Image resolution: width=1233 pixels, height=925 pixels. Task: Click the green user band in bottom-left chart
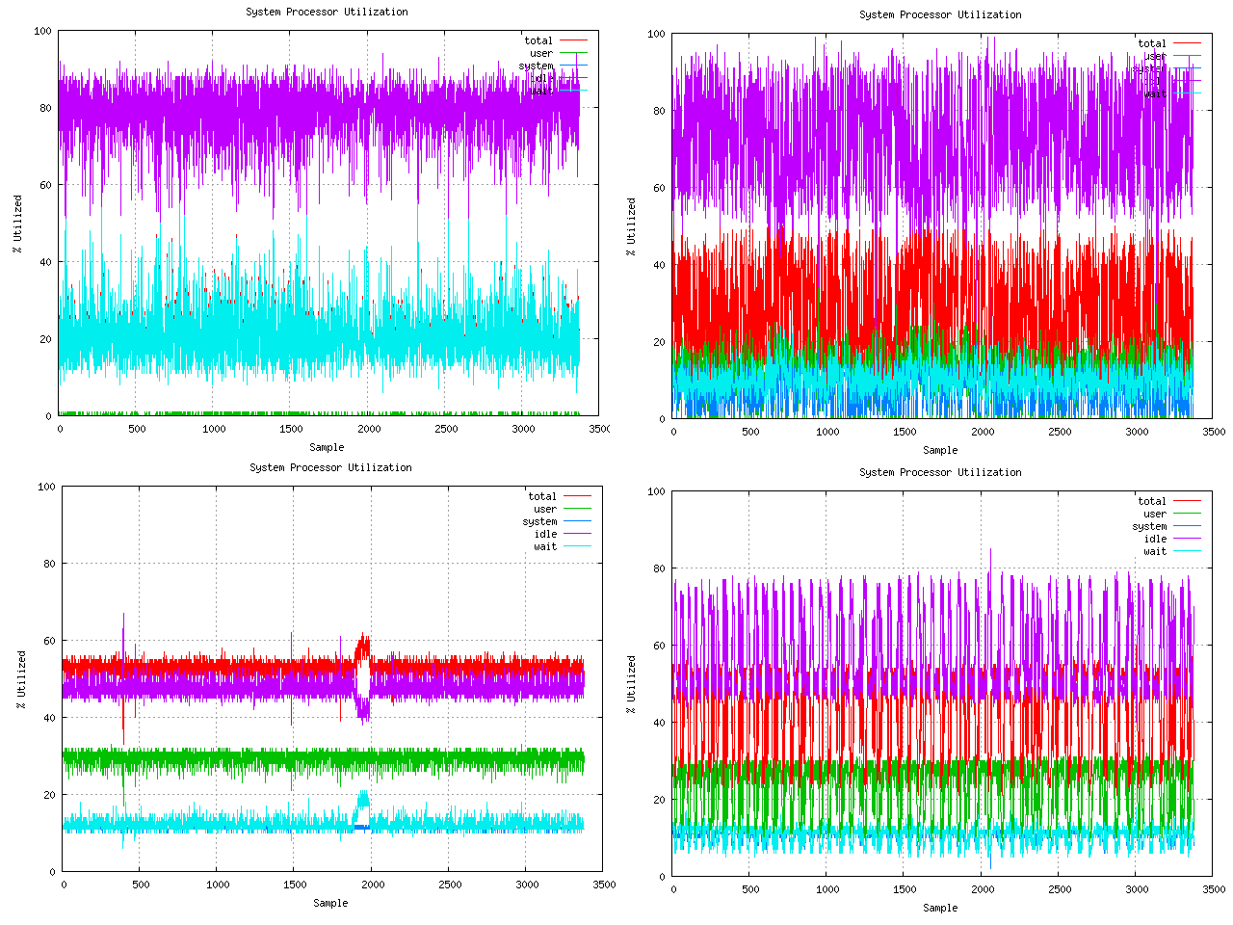pos(289,761)
